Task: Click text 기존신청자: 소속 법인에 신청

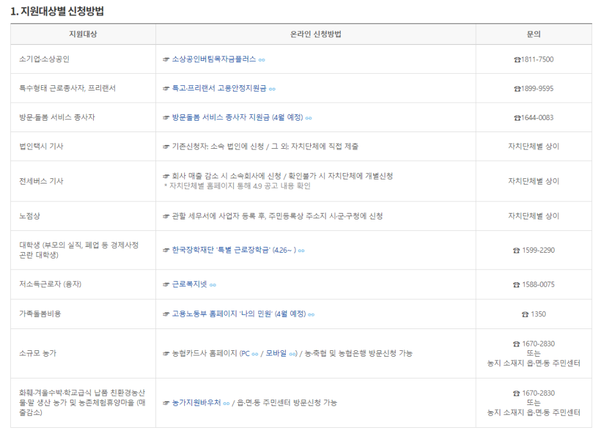Action: point(218,146)
